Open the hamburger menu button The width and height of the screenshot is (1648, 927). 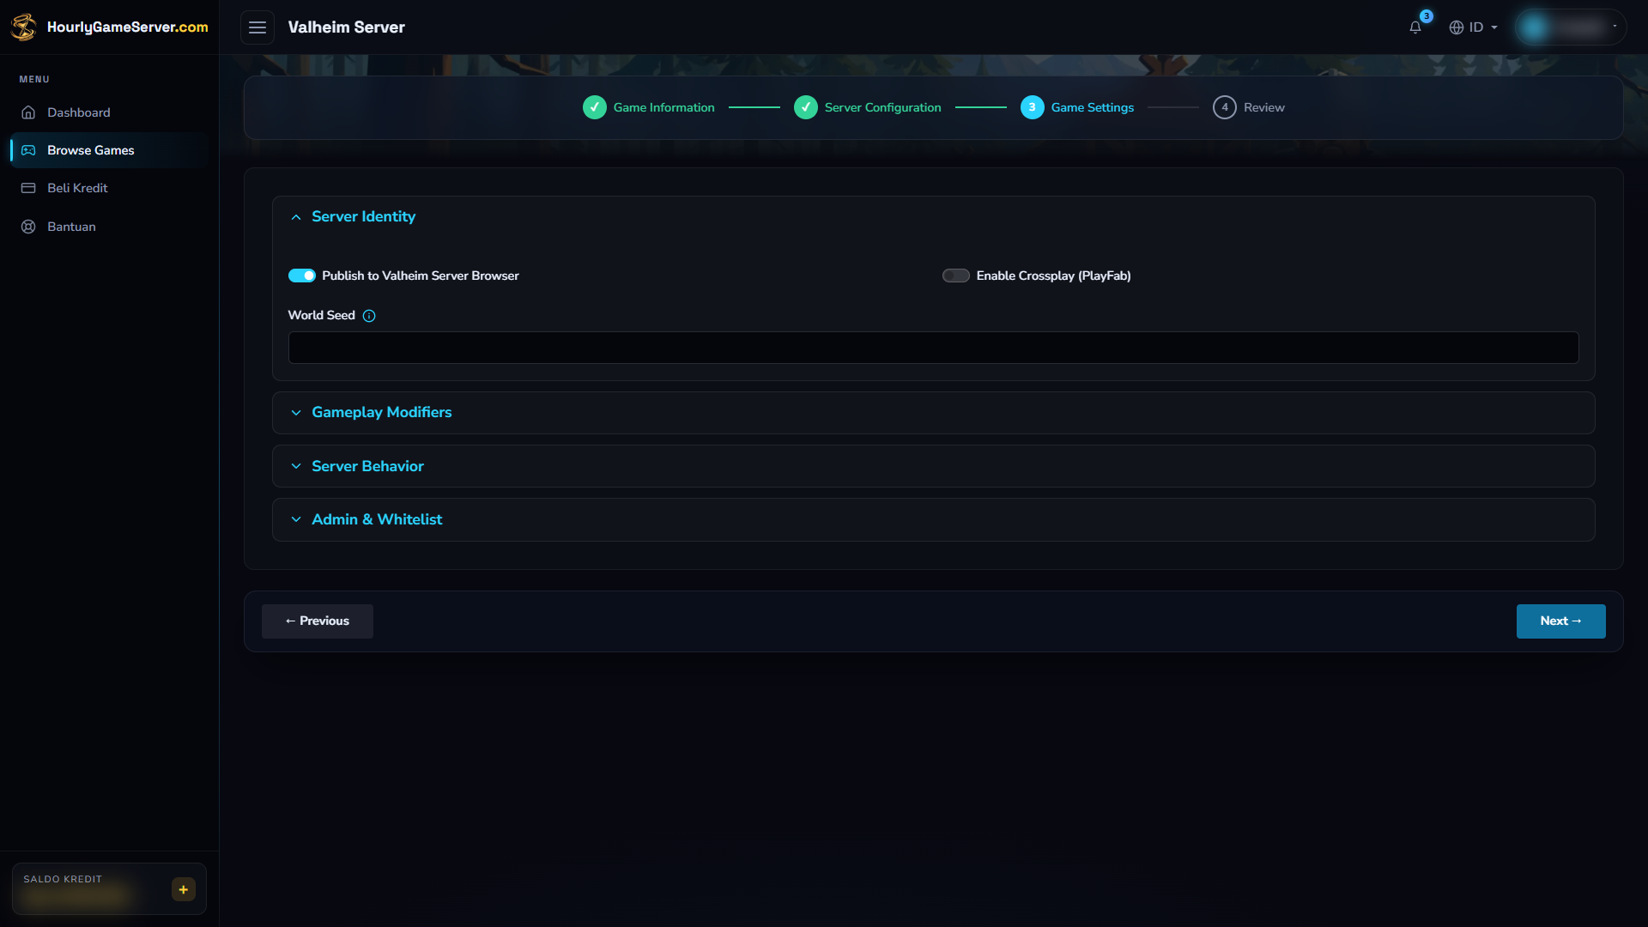[x=257, y=27]
